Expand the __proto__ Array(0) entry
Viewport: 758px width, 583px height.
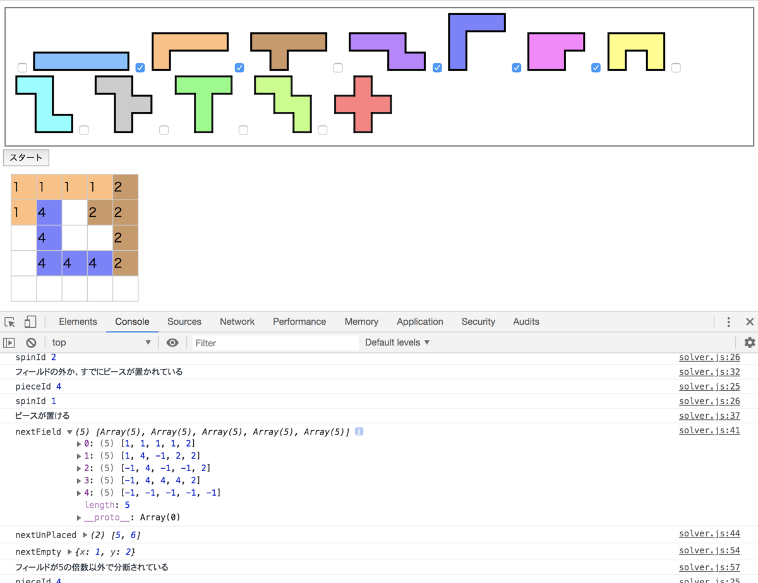click(x=79, y=517)
